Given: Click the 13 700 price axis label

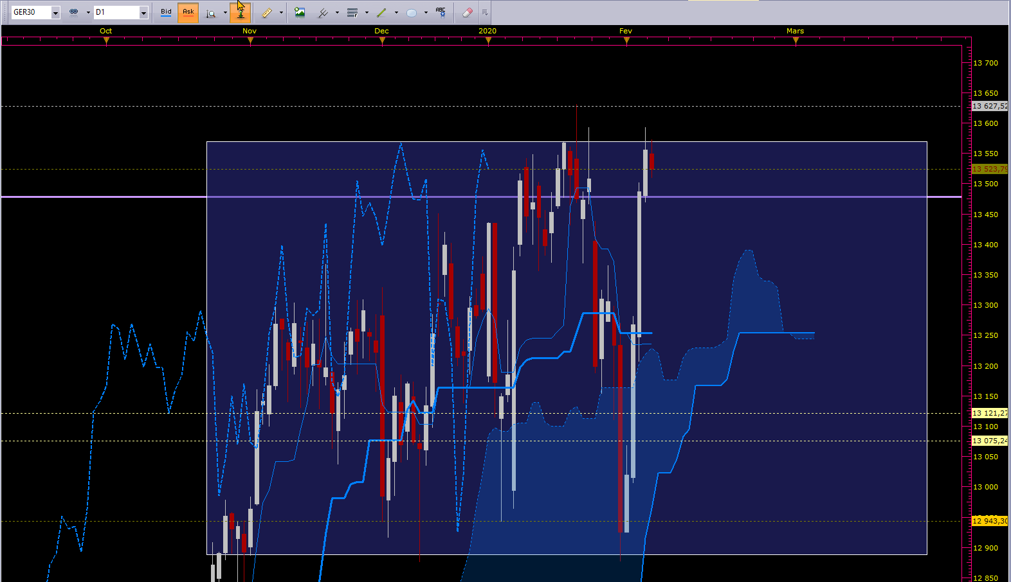Looking at the screenshot, I should tap(986, 63).
